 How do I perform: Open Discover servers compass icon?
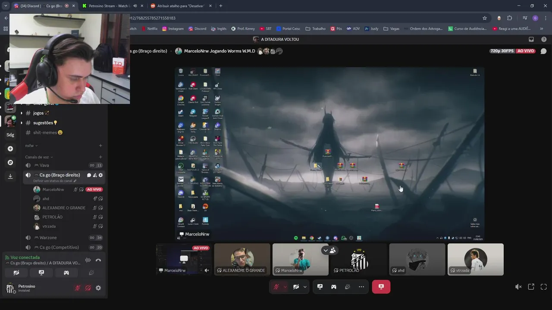(x=10, y=162)
